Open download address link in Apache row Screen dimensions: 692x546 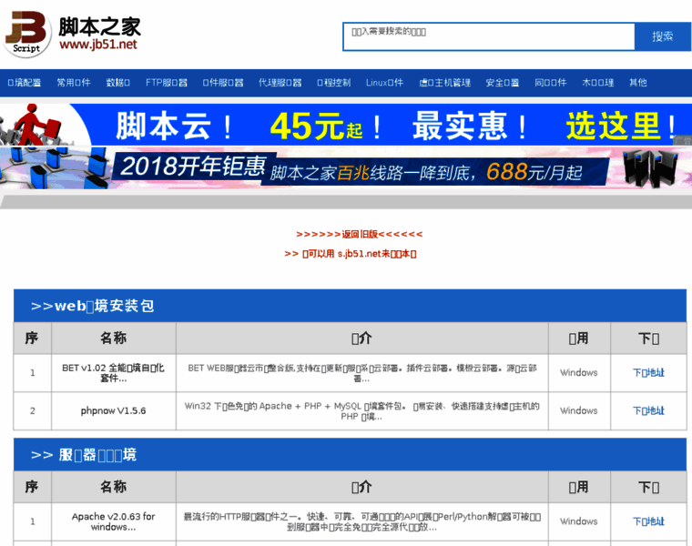(x=648, y=521)
